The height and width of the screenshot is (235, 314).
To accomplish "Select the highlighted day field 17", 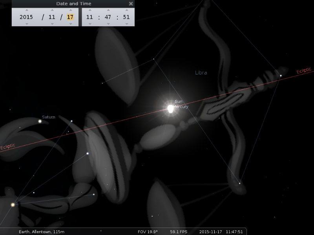I will 70,17.
